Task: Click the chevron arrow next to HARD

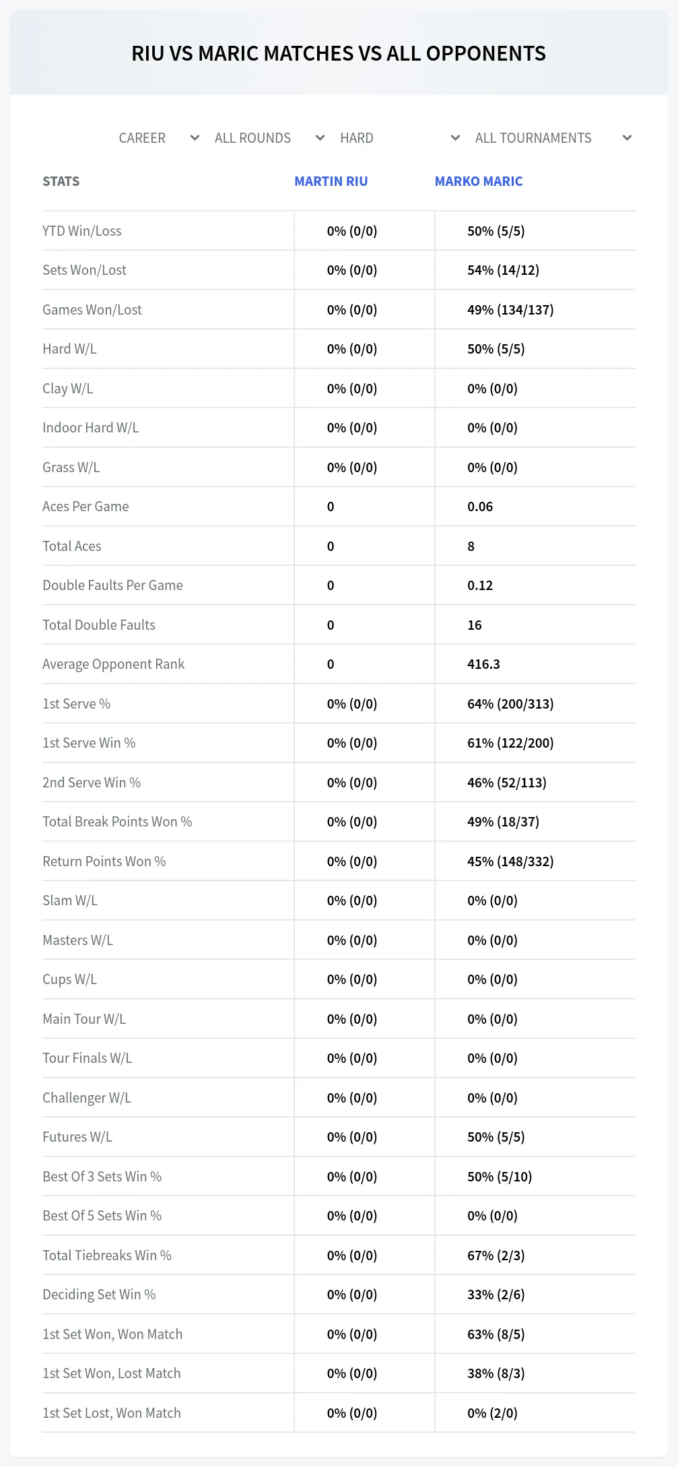Action: coord(455,138)
